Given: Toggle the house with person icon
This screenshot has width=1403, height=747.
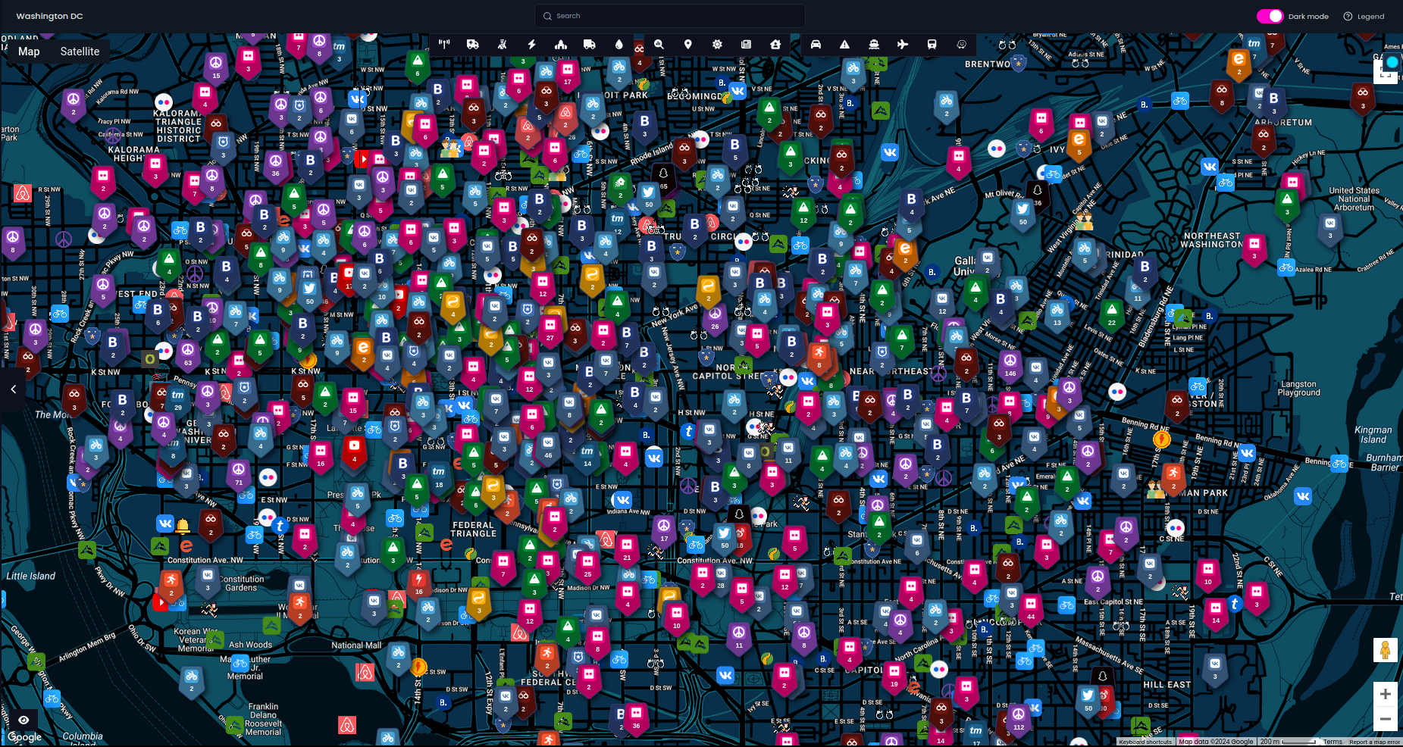Looking at the screenshot, I should pos(775,45).
